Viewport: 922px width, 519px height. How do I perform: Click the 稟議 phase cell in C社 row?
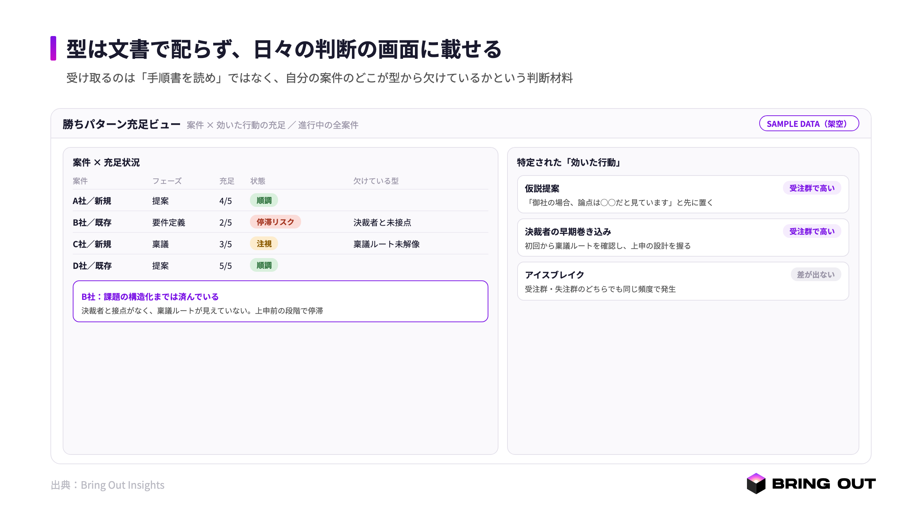click(x=160, y=244)
